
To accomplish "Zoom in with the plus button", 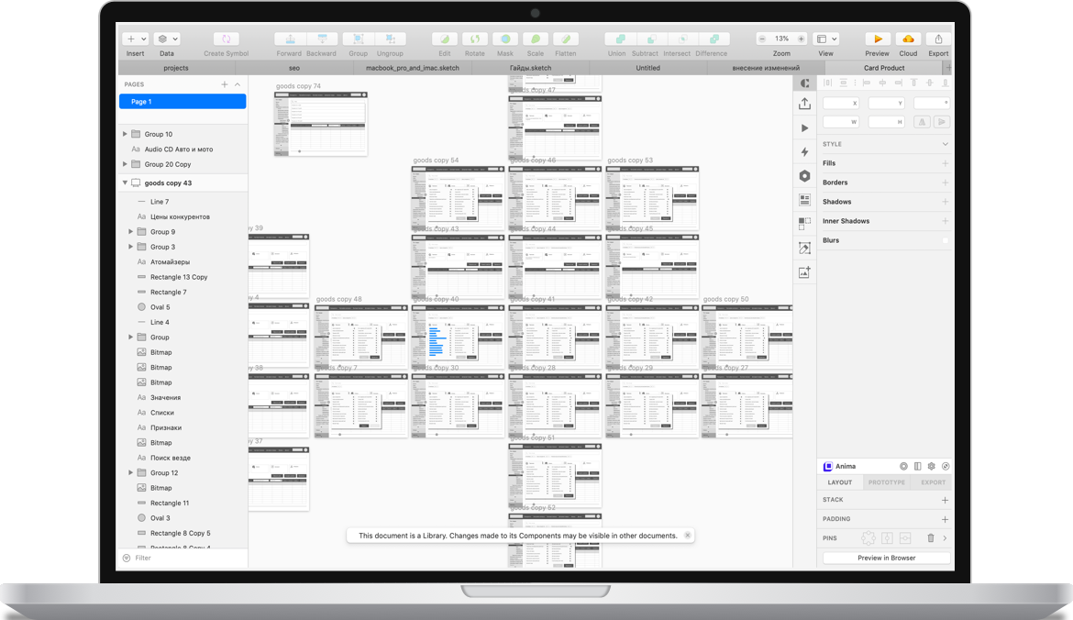I will tap(802, 39).
